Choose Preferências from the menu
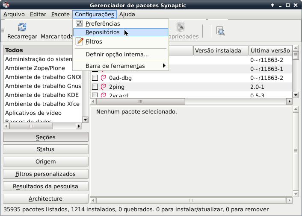The image size is (302, 216). pos(121,23)
